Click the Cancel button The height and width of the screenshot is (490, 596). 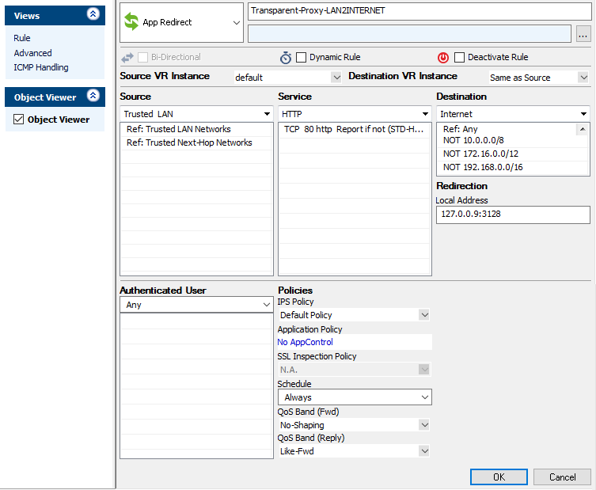tap(562, 477)
